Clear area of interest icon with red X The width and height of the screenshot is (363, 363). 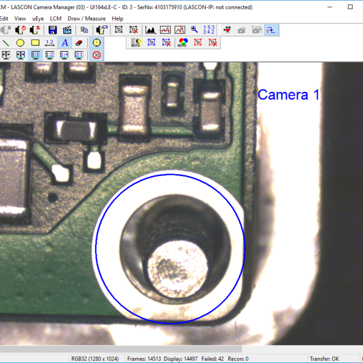coord(134,30)
